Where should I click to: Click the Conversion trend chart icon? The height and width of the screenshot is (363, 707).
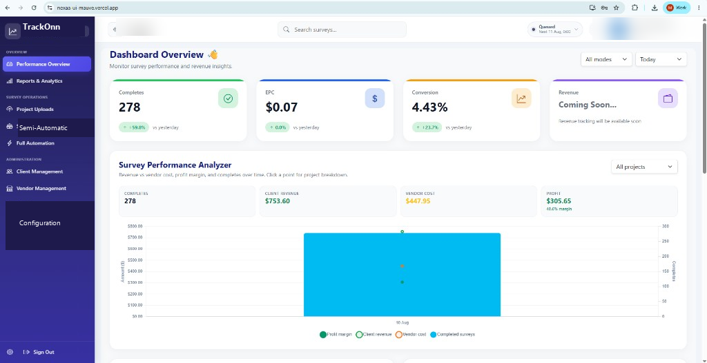point(521,98)
